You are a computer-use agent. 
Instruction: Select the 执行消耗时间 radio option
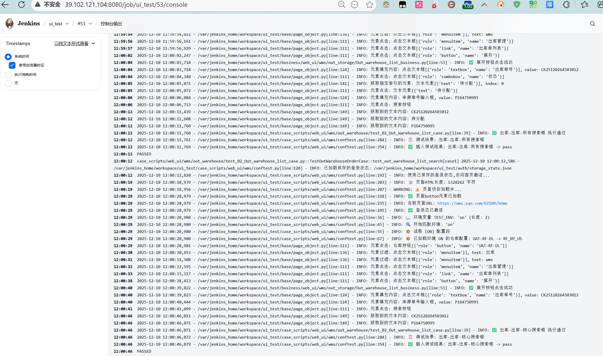click(x=8, y=75)
